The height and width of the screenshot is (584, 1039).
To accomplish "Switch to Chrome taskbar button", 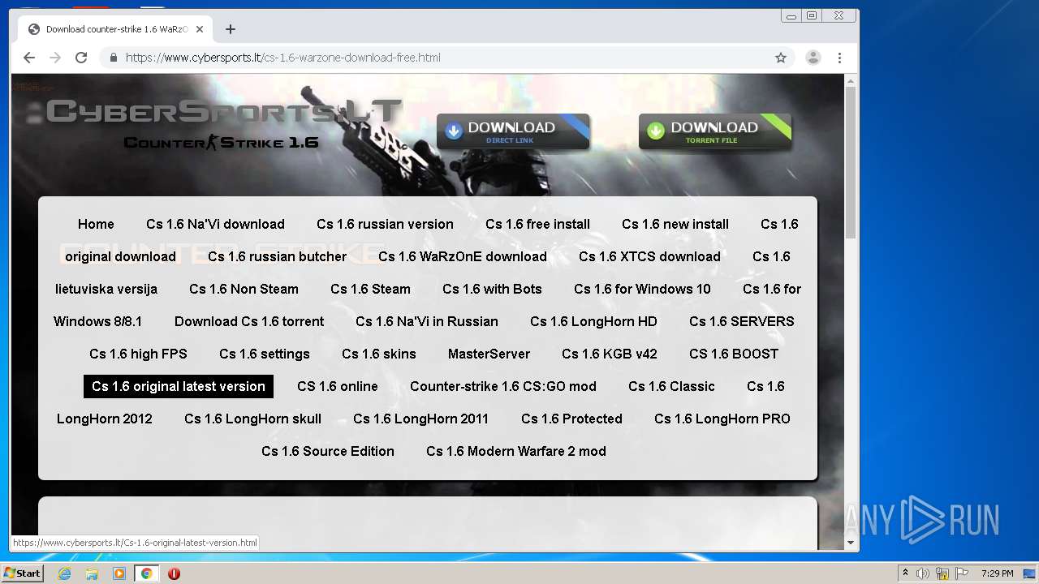I will (147, 573).
